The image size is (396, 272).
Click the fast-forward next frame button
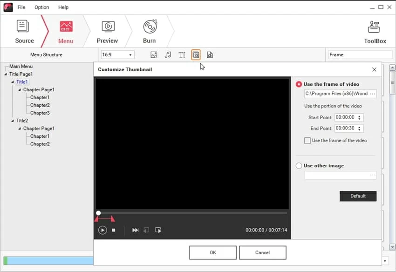135,230
